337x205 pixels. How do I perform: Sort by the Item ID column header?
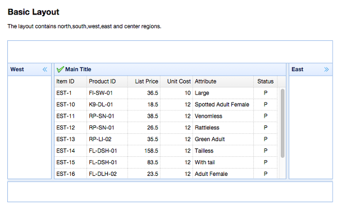[71, 81]
